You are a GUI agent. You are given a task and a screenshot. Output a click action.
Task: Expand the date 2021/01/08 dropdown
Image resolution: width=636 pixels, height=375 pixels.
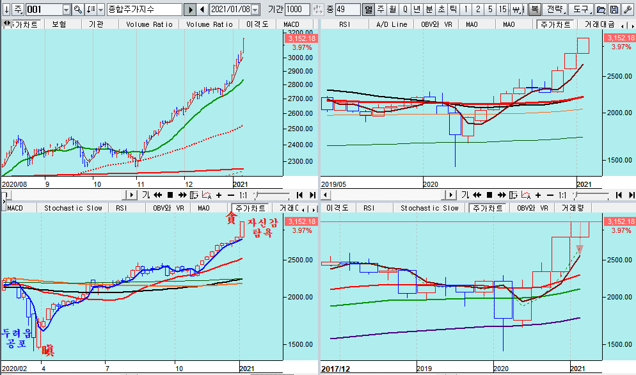point(255,10)
